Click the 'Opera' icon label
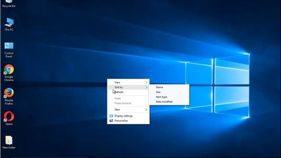Image resolution: width=281 pixels, height=158 pixels. click(9, 124)
